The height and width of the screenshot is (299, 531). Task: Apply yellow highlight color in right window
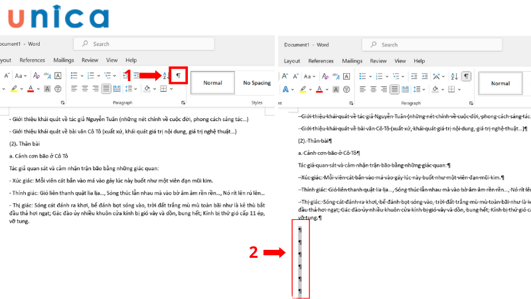(303, 90)
